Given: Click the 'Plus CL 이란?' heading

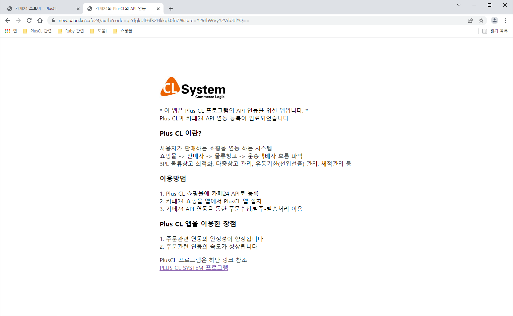Looking at the screenshot, I should pyautogui.click(x=181, y=133).
